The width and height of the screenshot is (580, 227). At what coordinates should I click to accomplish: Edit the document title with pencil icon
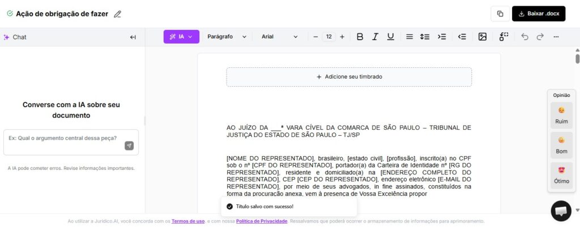[117, 14]
